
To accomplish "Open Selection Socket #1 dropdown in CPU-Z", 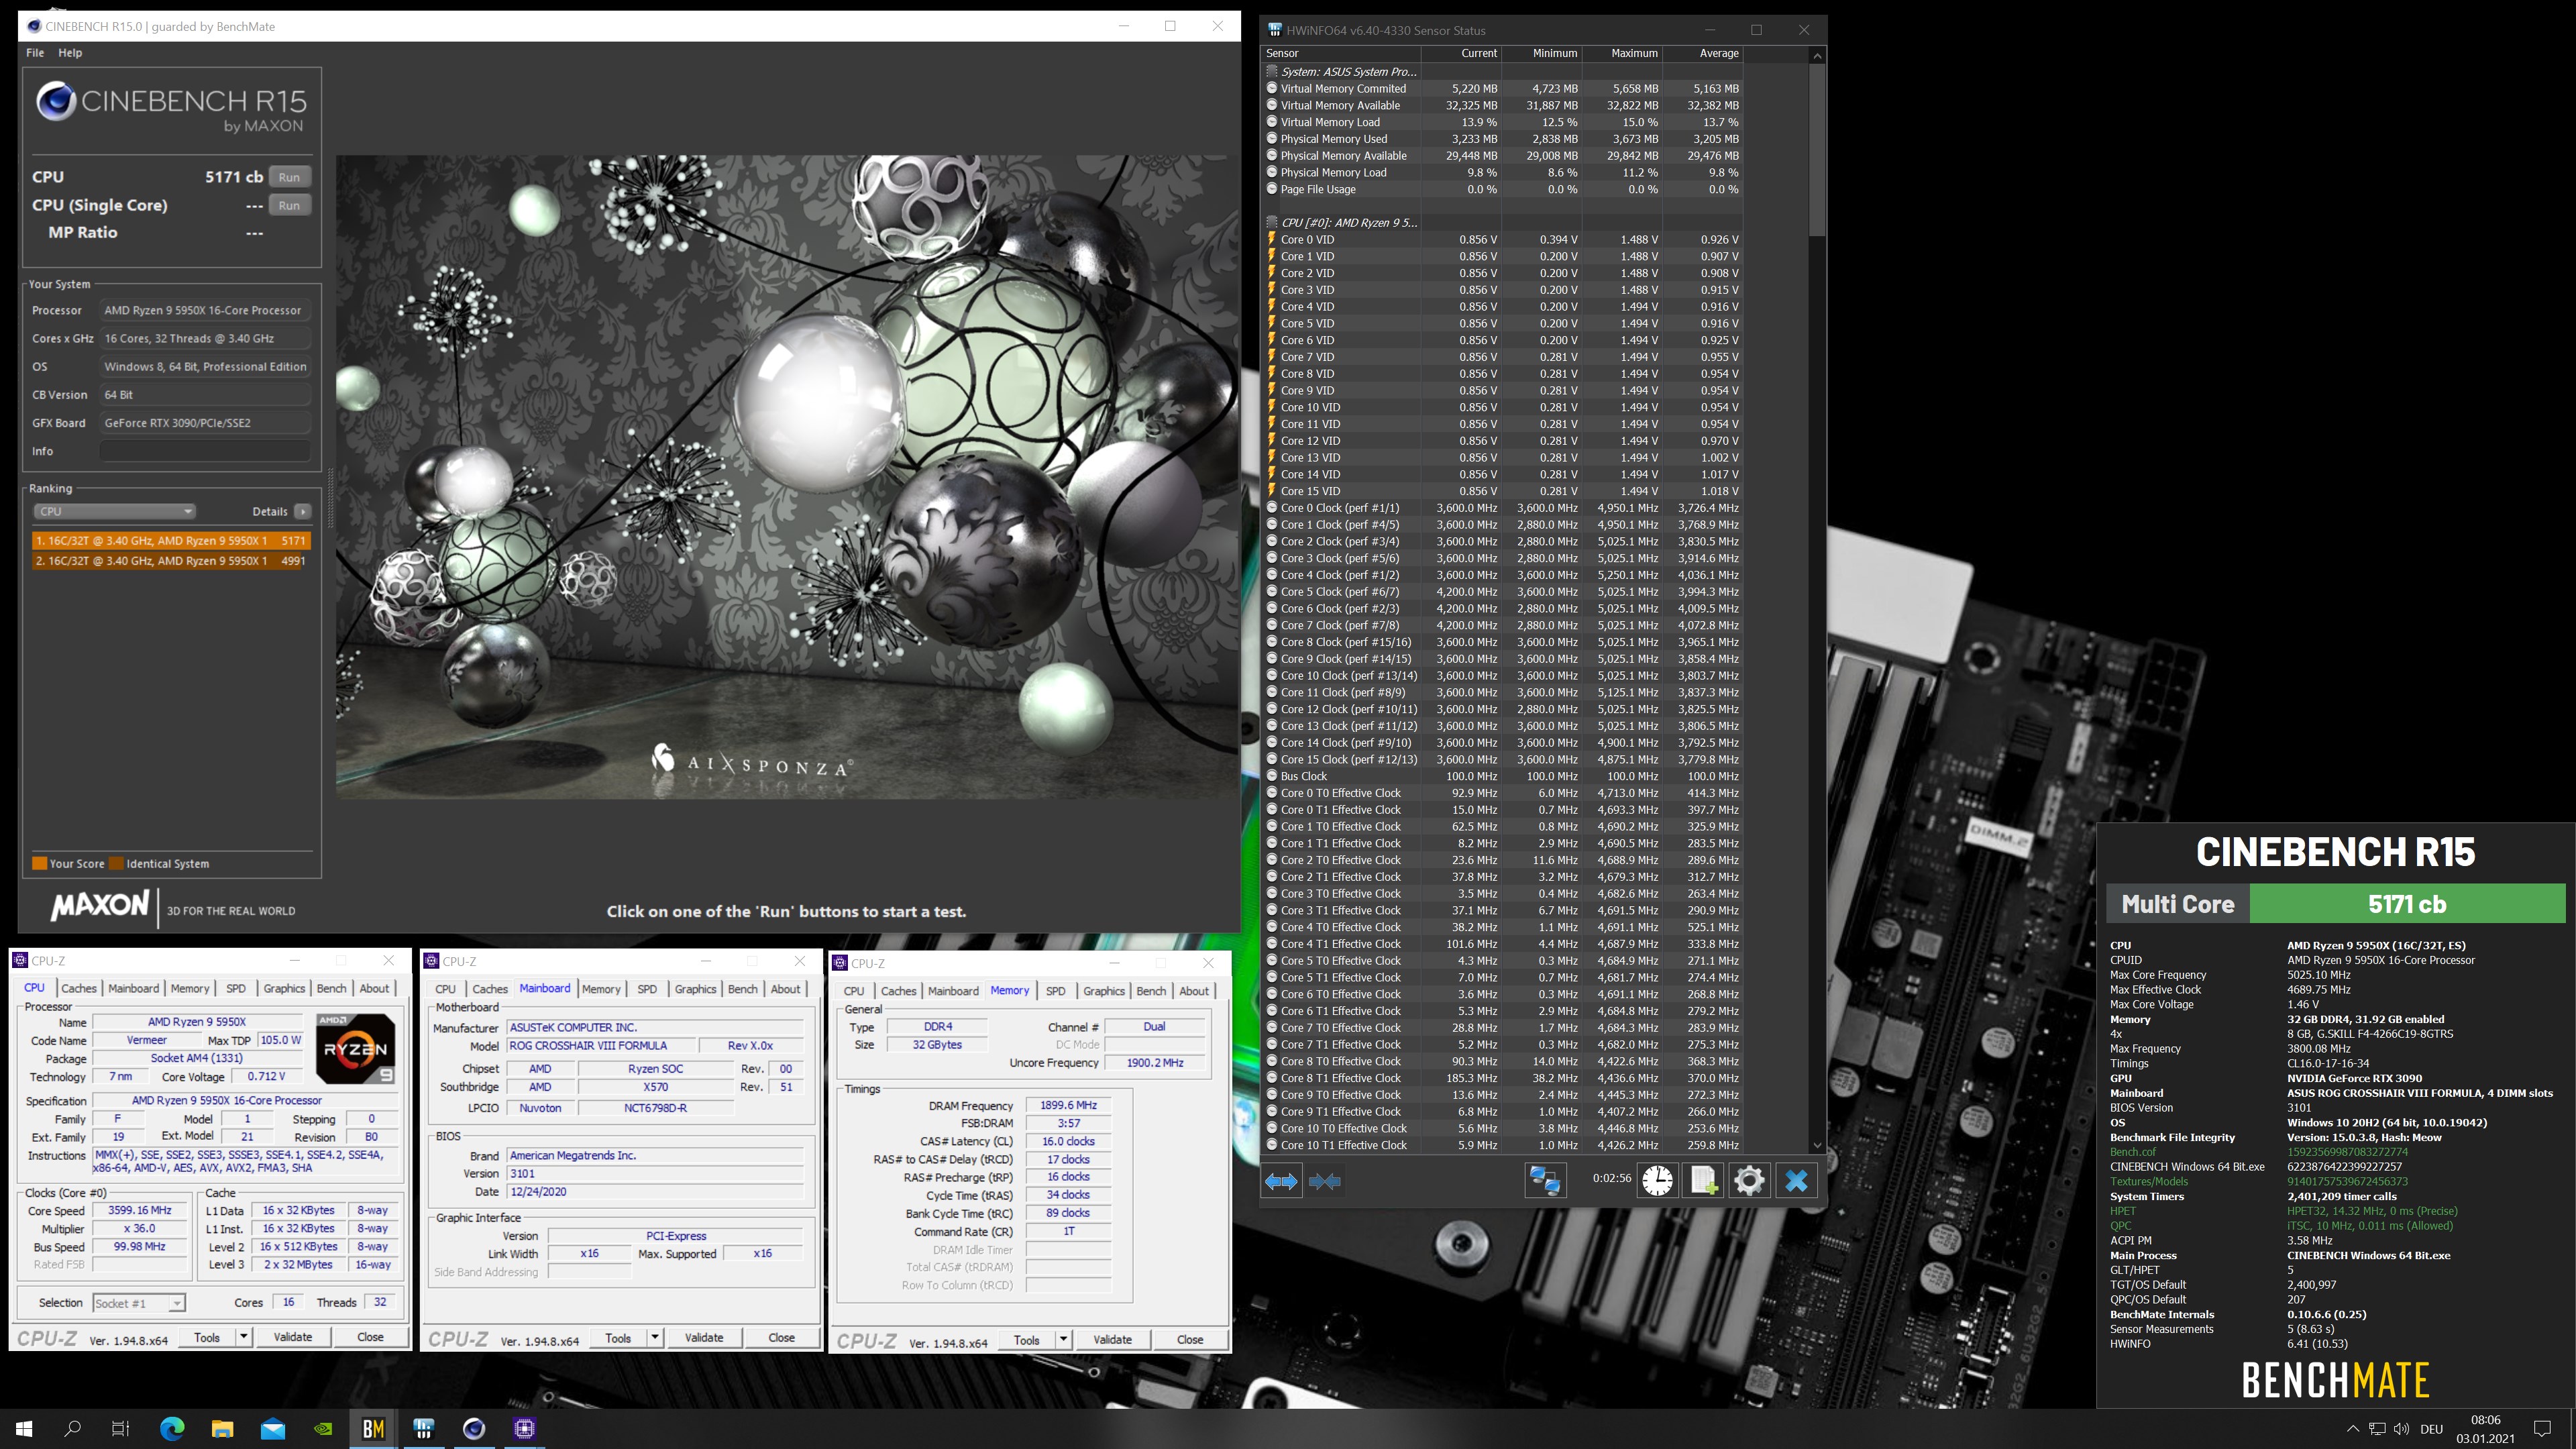I will click(x=139, y=1303).
